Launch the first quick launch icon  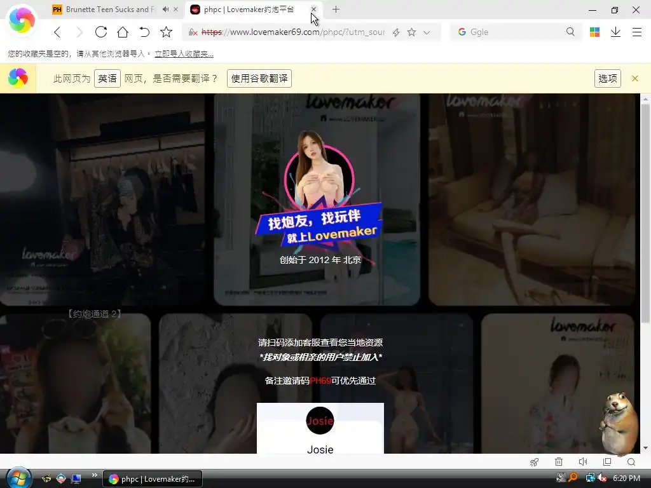46,478
